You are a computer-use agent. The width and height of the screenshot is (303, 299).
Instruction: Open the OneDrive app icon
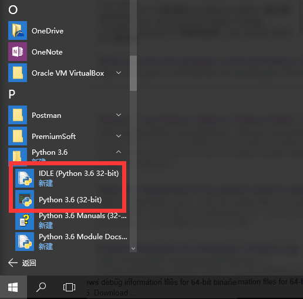pos(18,30)
